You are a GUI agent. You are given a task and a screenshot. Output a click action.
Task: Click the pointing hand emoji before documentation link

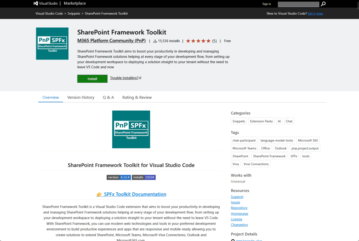pos(99,194)
